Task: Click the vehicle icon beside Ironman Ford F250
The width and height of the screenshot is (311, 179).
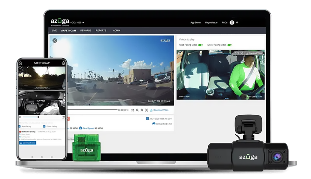Action: 154,123
